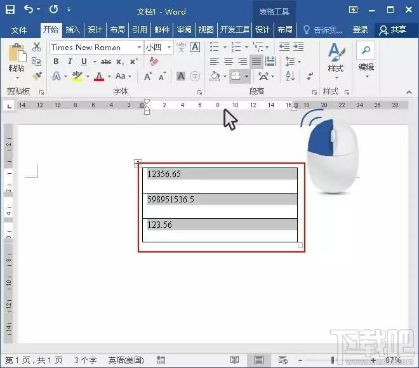Toggle Bold formatting
This screenshot has width=419, height=368.
pos(56,62)
